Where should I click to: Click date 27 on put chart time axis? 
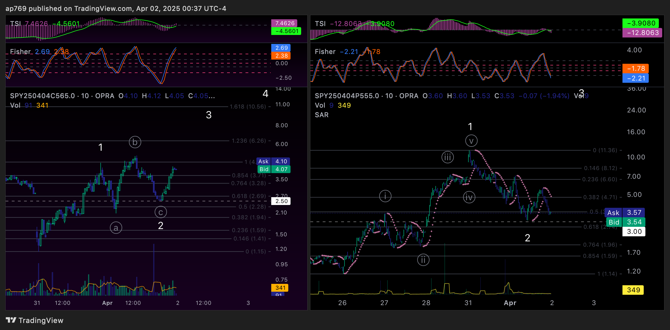pyautogui.click(x=384, y=303)
